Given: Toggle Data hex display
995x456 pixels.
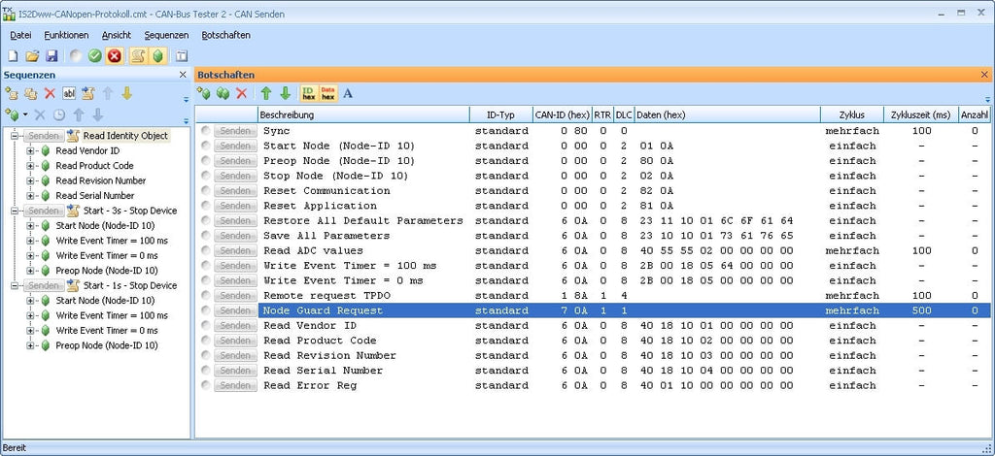Looking at the screenshot, I should (328, 94).
